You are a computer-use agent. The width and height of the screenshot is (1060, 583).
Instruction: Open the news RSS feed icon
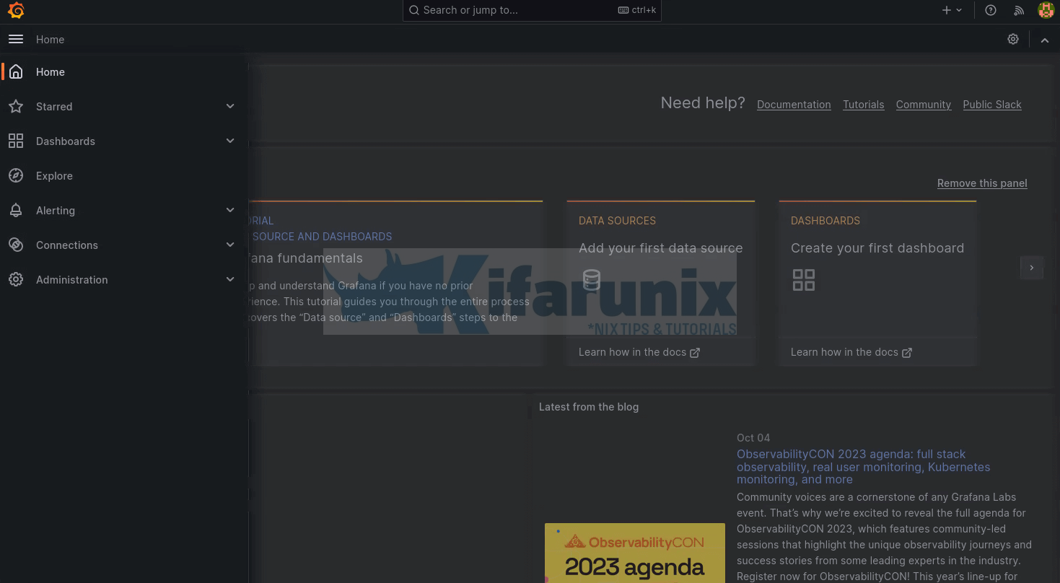(x=1019, y=10)
